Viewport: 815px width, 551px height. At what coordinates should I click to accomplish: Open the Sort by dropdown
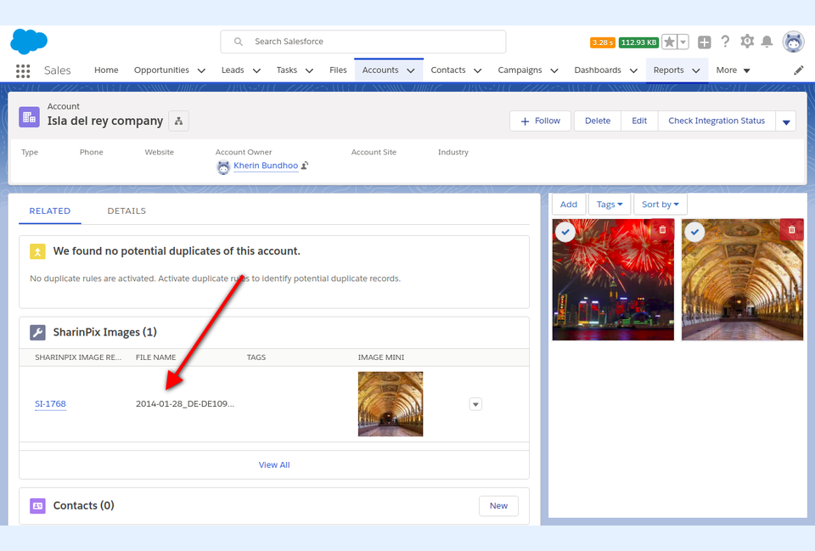[660, 205]
